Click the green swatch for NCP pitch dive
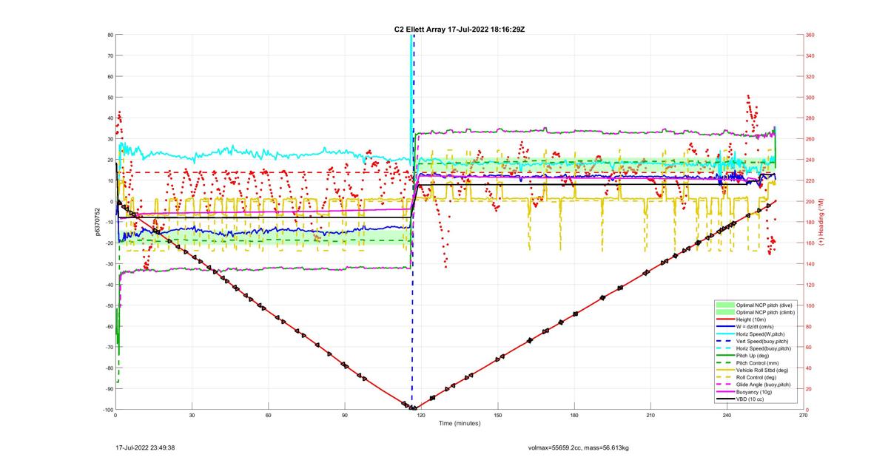888x460 pixels. click(x=725, y=305)
